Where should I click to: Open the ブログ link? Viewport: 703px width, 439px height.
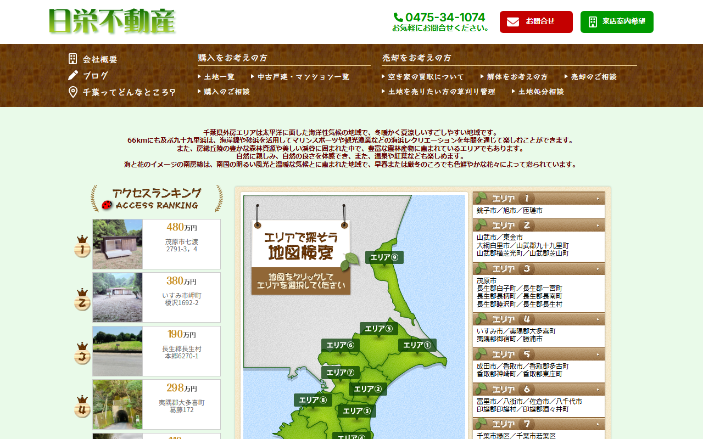96,76
